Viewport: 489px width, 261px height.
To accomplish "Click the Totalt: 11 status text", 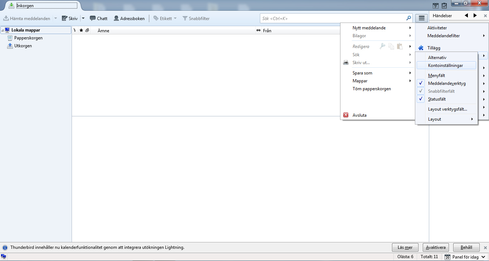I will [429, 257].
